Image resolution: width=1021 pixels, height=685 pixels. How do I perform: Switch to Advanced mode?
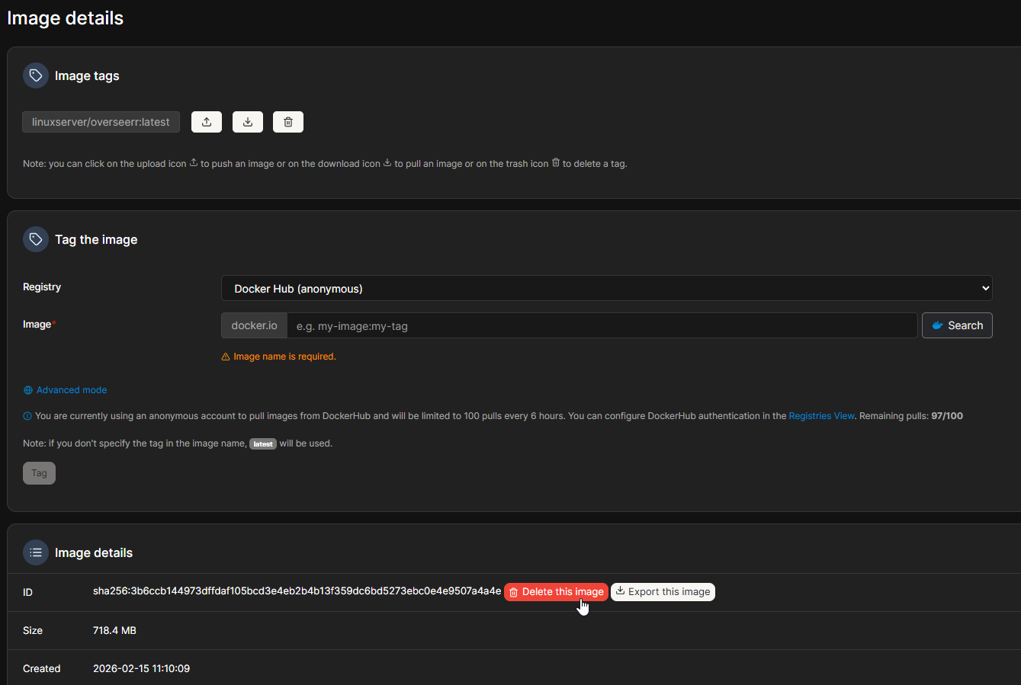[x=71, y=390]
